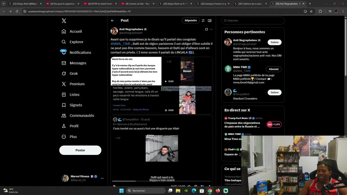Viewport: 347px width, 195px height.
Task: Click the X logo in sidebar
Action: (x=64, y=21)
